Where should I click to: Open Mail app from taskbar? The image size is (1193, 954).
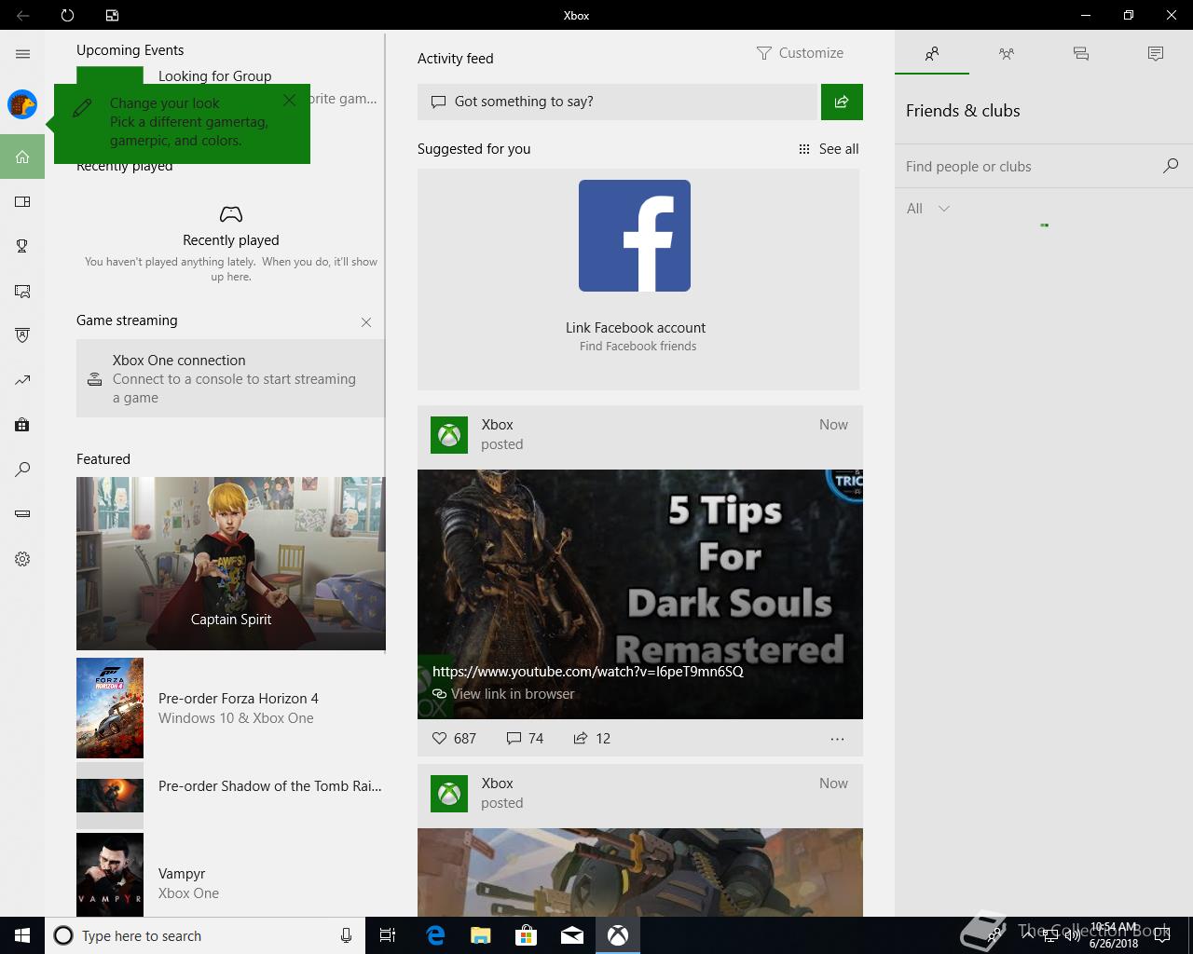click(572, 935)
